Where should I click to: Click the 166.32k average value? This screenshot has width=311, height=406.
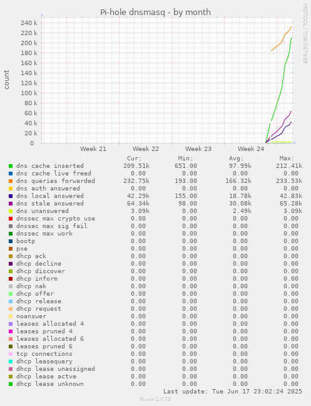click(238, 180)
